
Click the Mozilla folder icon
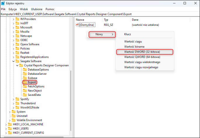[17, 32]
